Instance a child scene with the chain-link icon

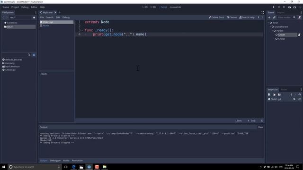(x=274, y=17)
